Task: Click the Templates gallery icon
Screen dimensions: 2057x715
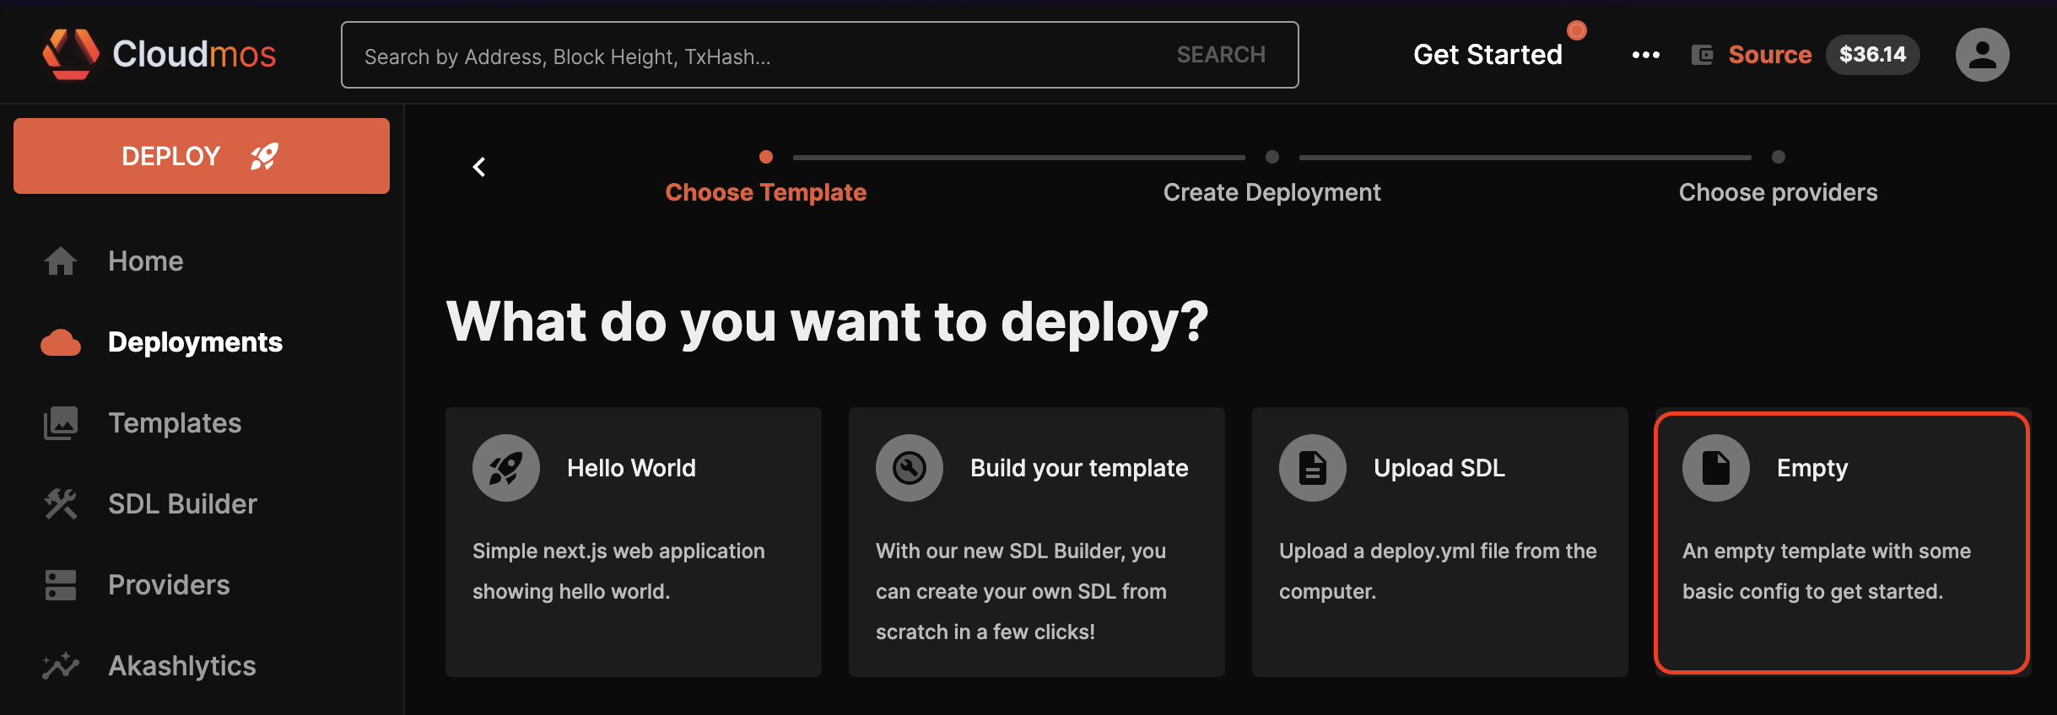Action: click(x=61, y=423)
